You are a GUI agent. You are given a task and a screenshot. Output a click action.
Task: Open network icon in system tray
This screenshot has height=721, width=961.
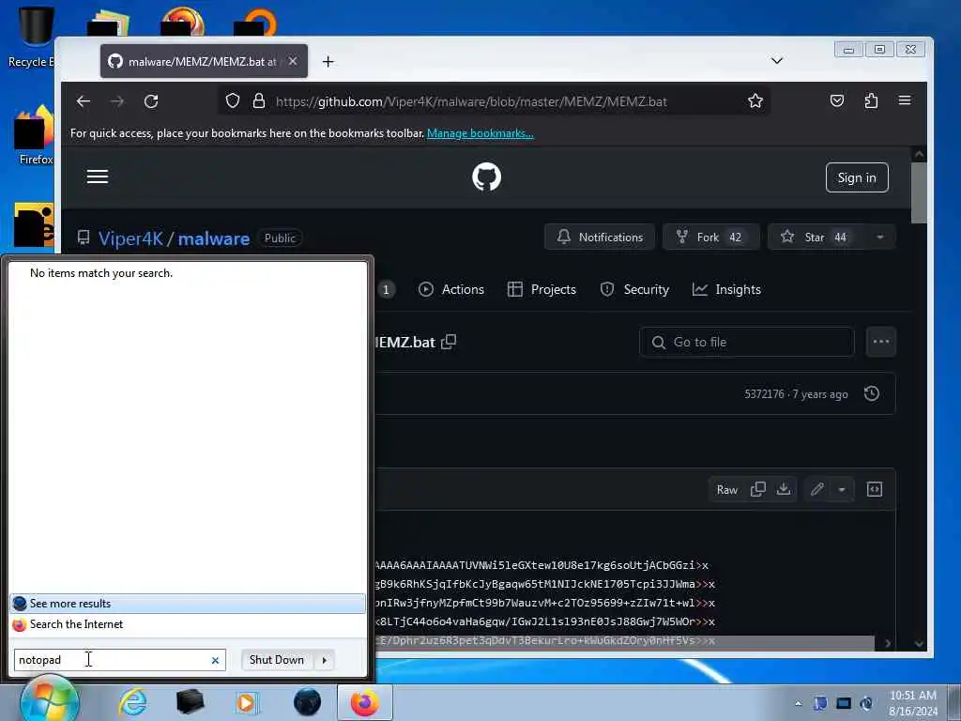point(844,703)
